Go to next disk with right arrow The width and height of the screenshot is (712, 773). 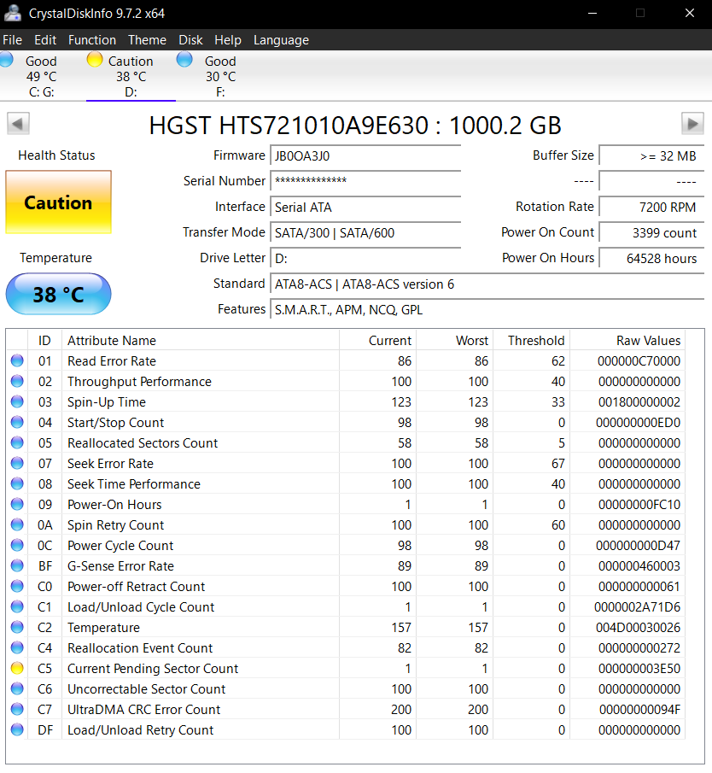tap(692, 123)
